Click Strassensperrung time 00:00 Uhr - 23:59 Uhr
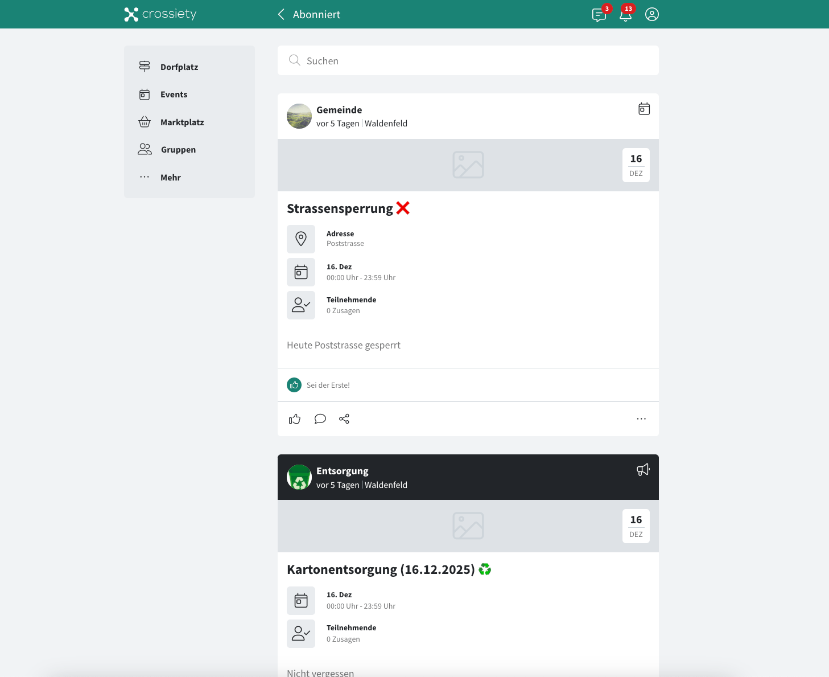This screenshot has height=677, width=829. (x=361, y=278)
